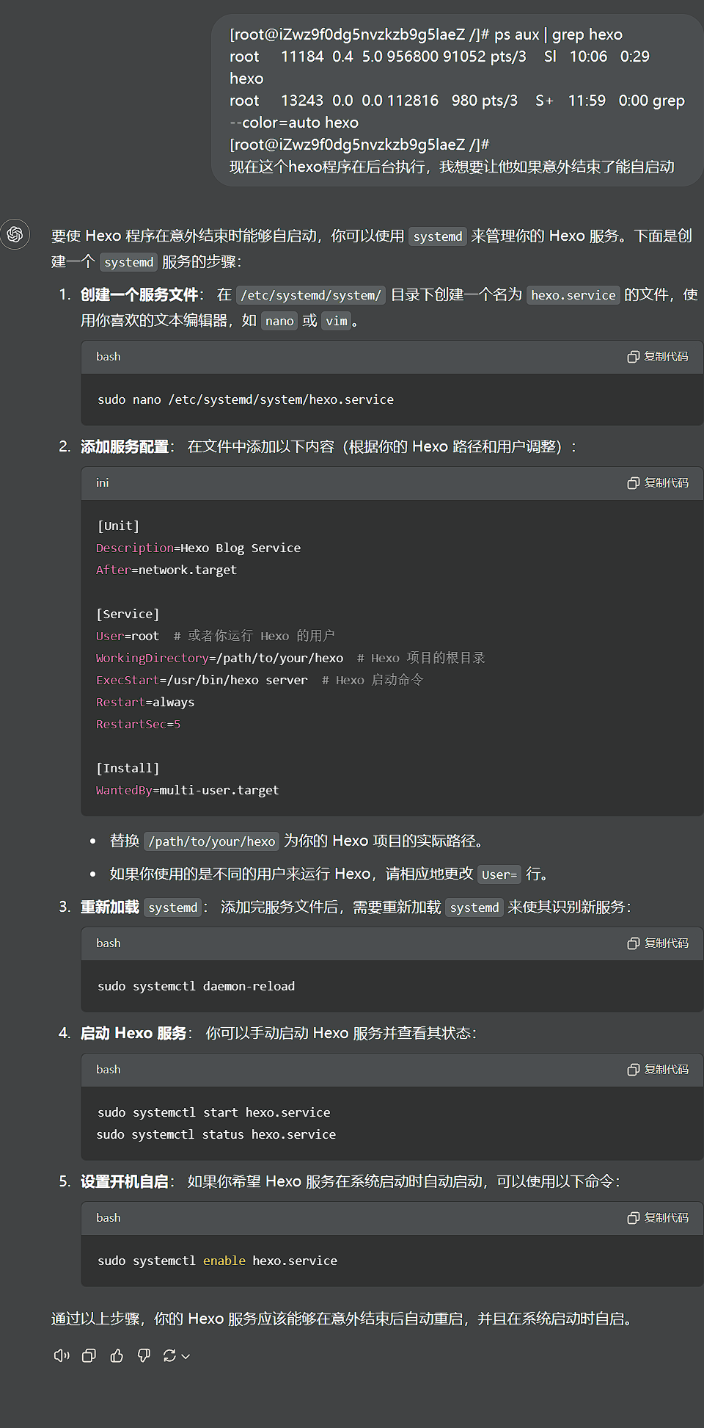Click the inline 'User=' code tag in bullet
This screenshot has width=704, height=1428.
pos(499,874)
